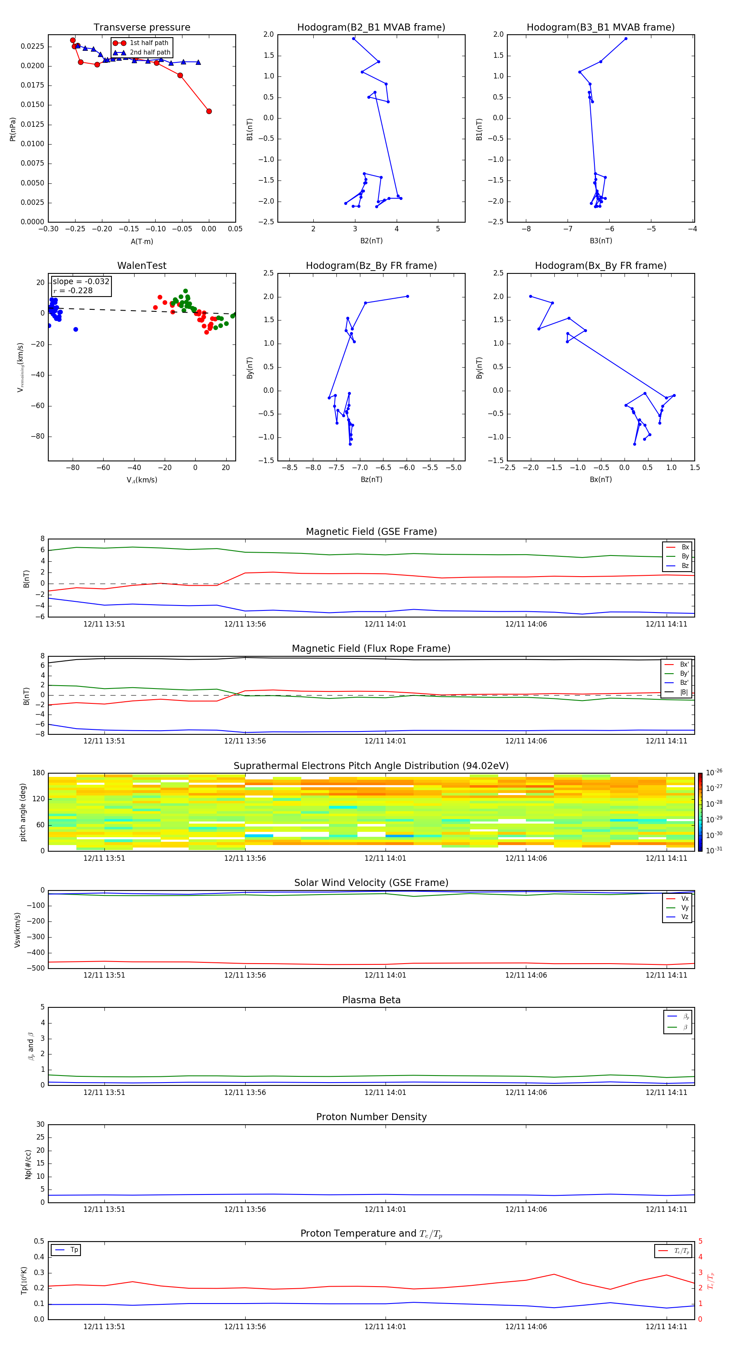Select the "slope = -0.032" annotation
This screenshot has width=743, height=1363.
pyautogui.click(x=81, y=282)
